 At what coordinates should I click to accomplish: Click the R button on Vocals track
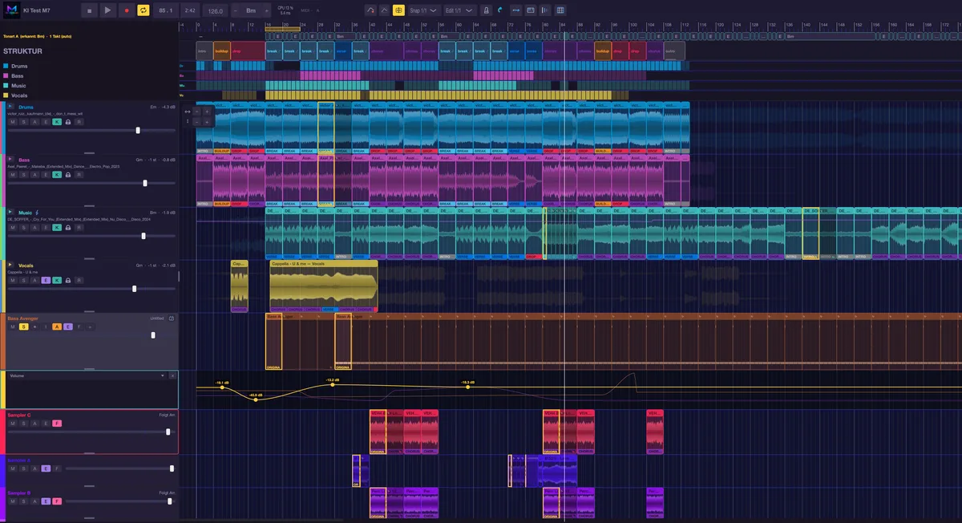(x=79, y=280)
